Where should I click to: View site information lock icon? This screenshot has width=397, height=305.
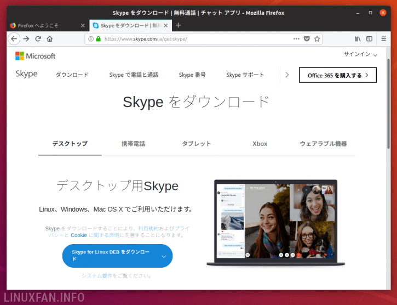(98, 39)
